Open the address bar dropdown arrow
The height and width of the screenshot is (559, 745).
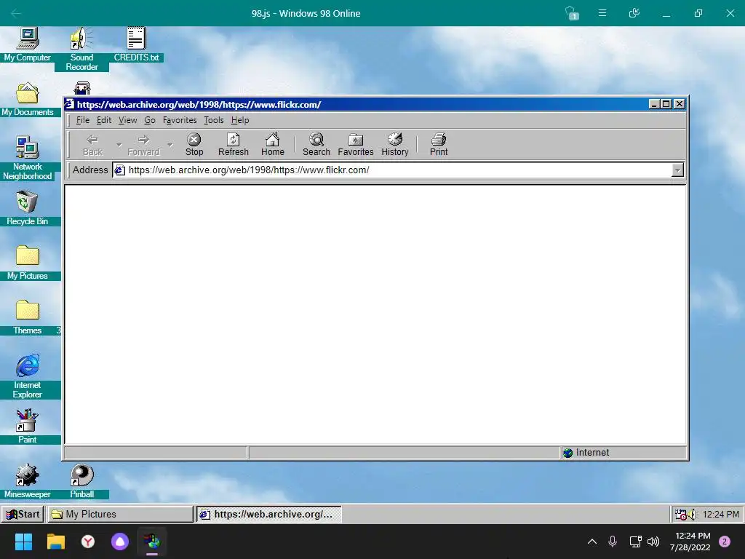677,170
